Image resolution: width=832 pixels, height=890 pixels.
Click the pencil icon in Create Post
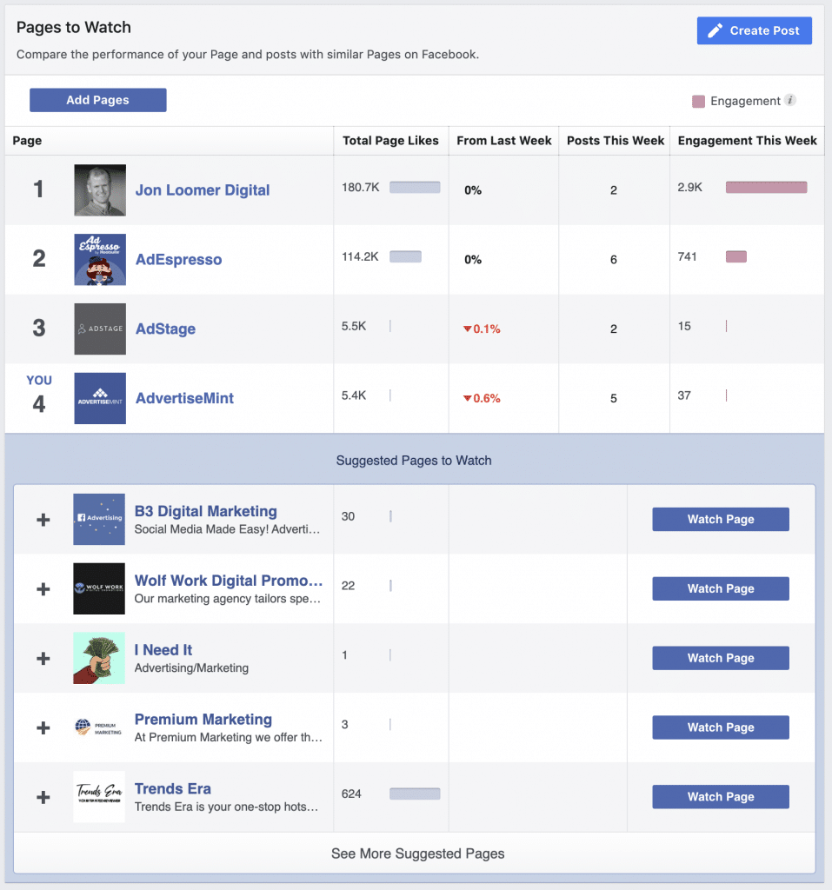[x=715, y=30]
